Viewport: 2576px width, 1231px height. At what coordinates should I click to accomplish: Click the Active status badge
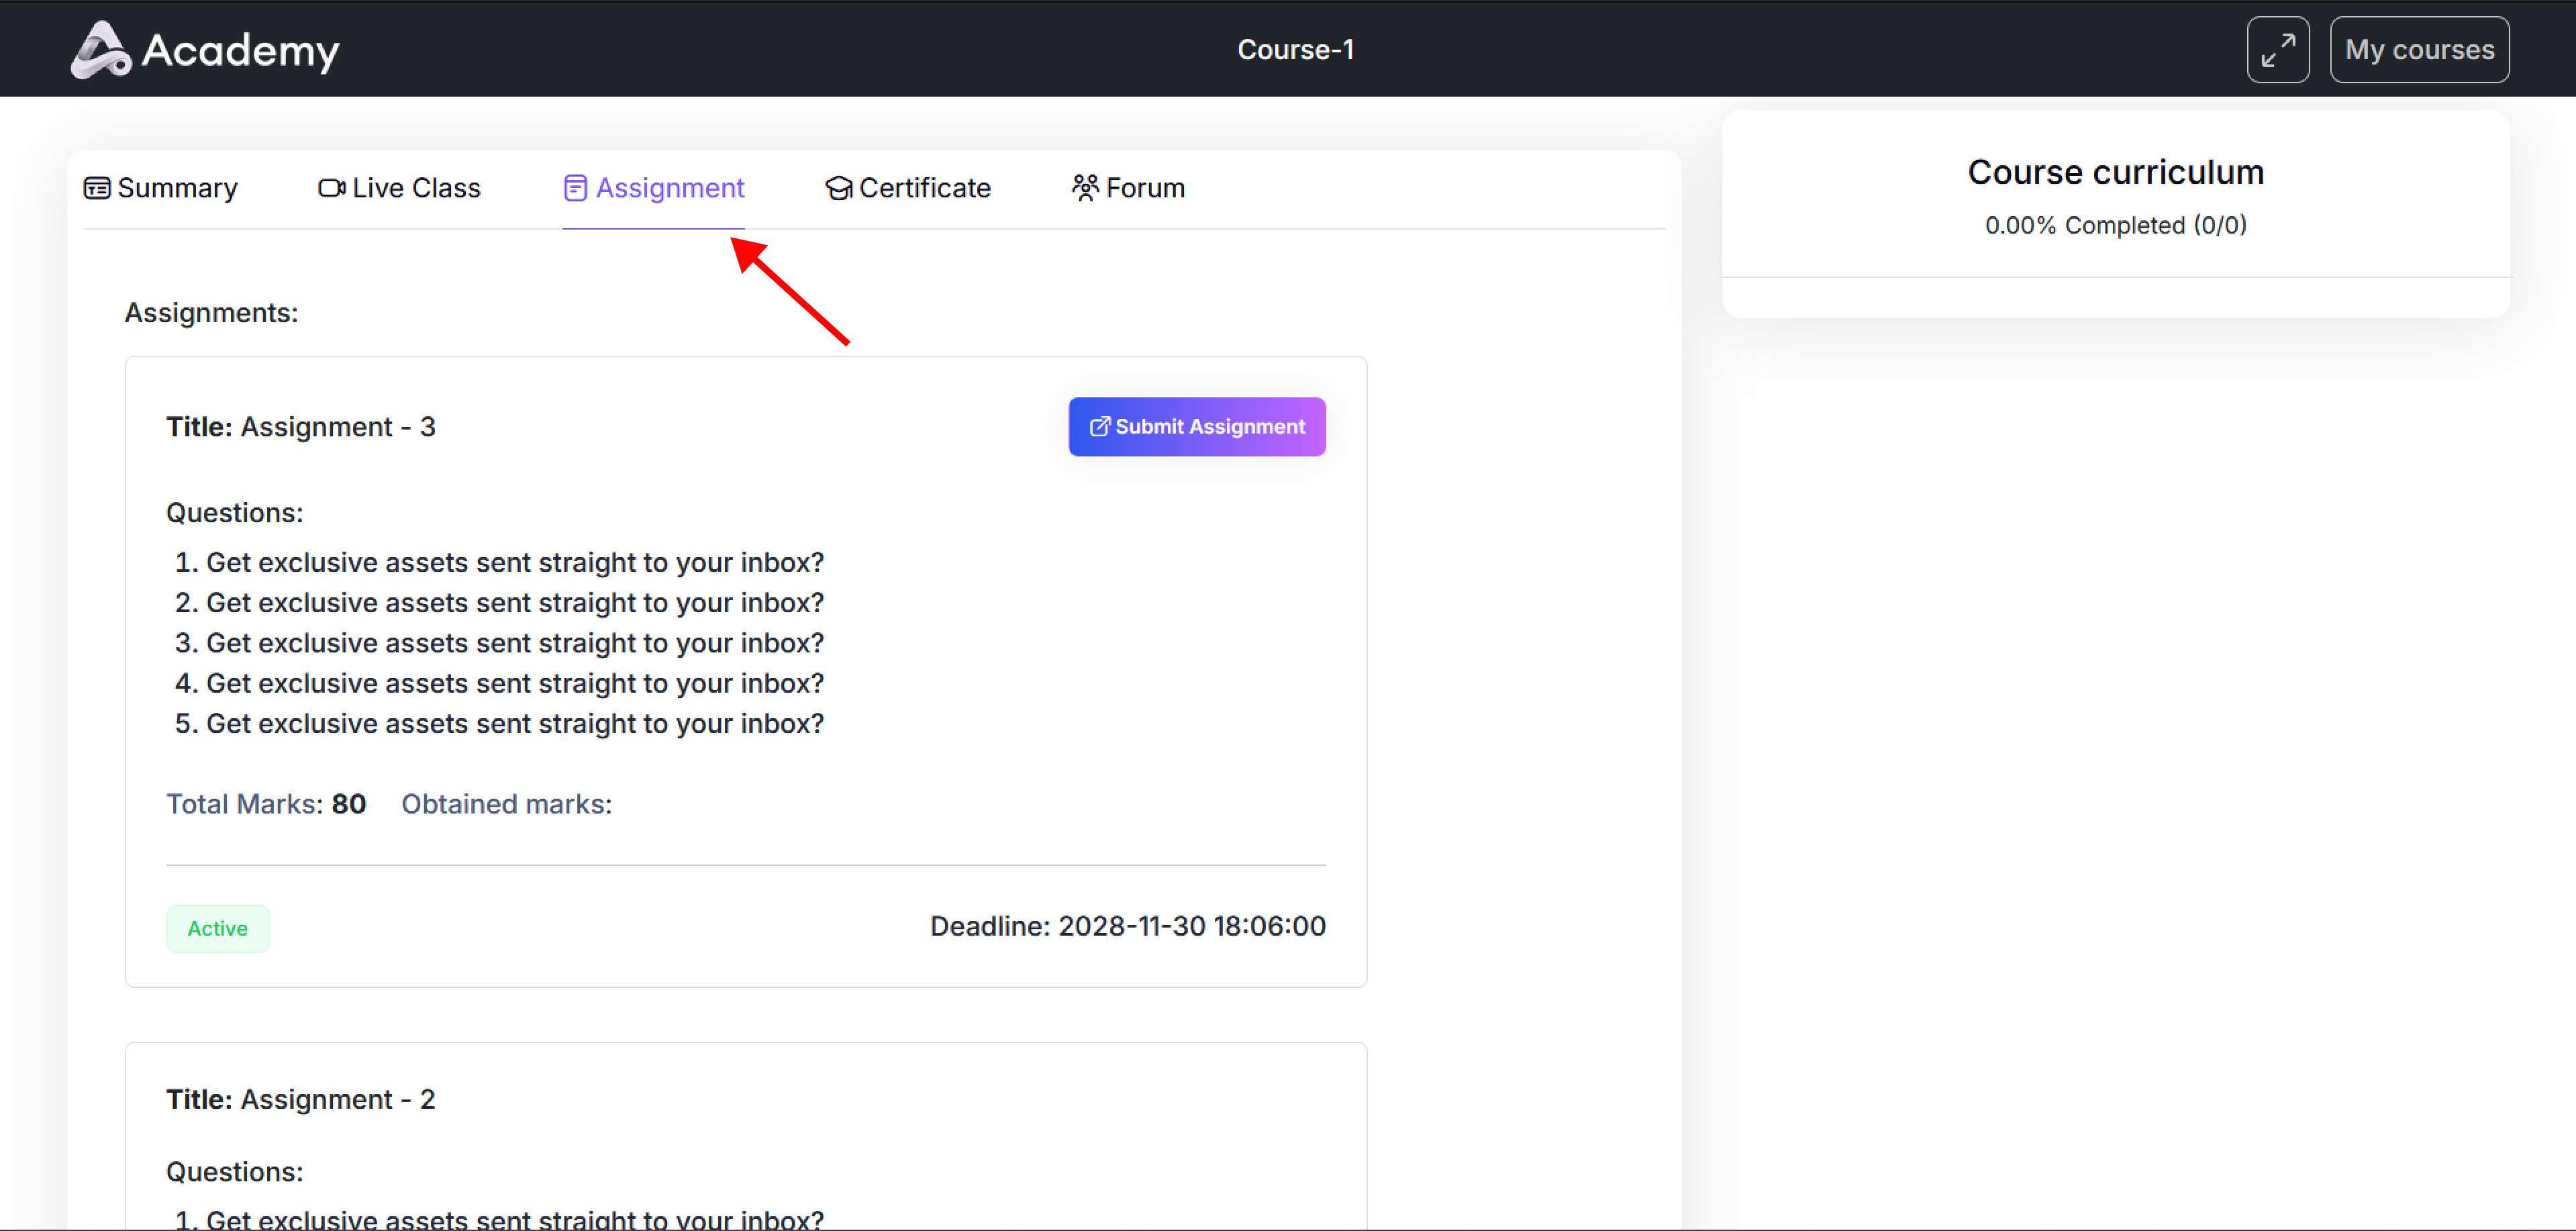tap(217, 928)
